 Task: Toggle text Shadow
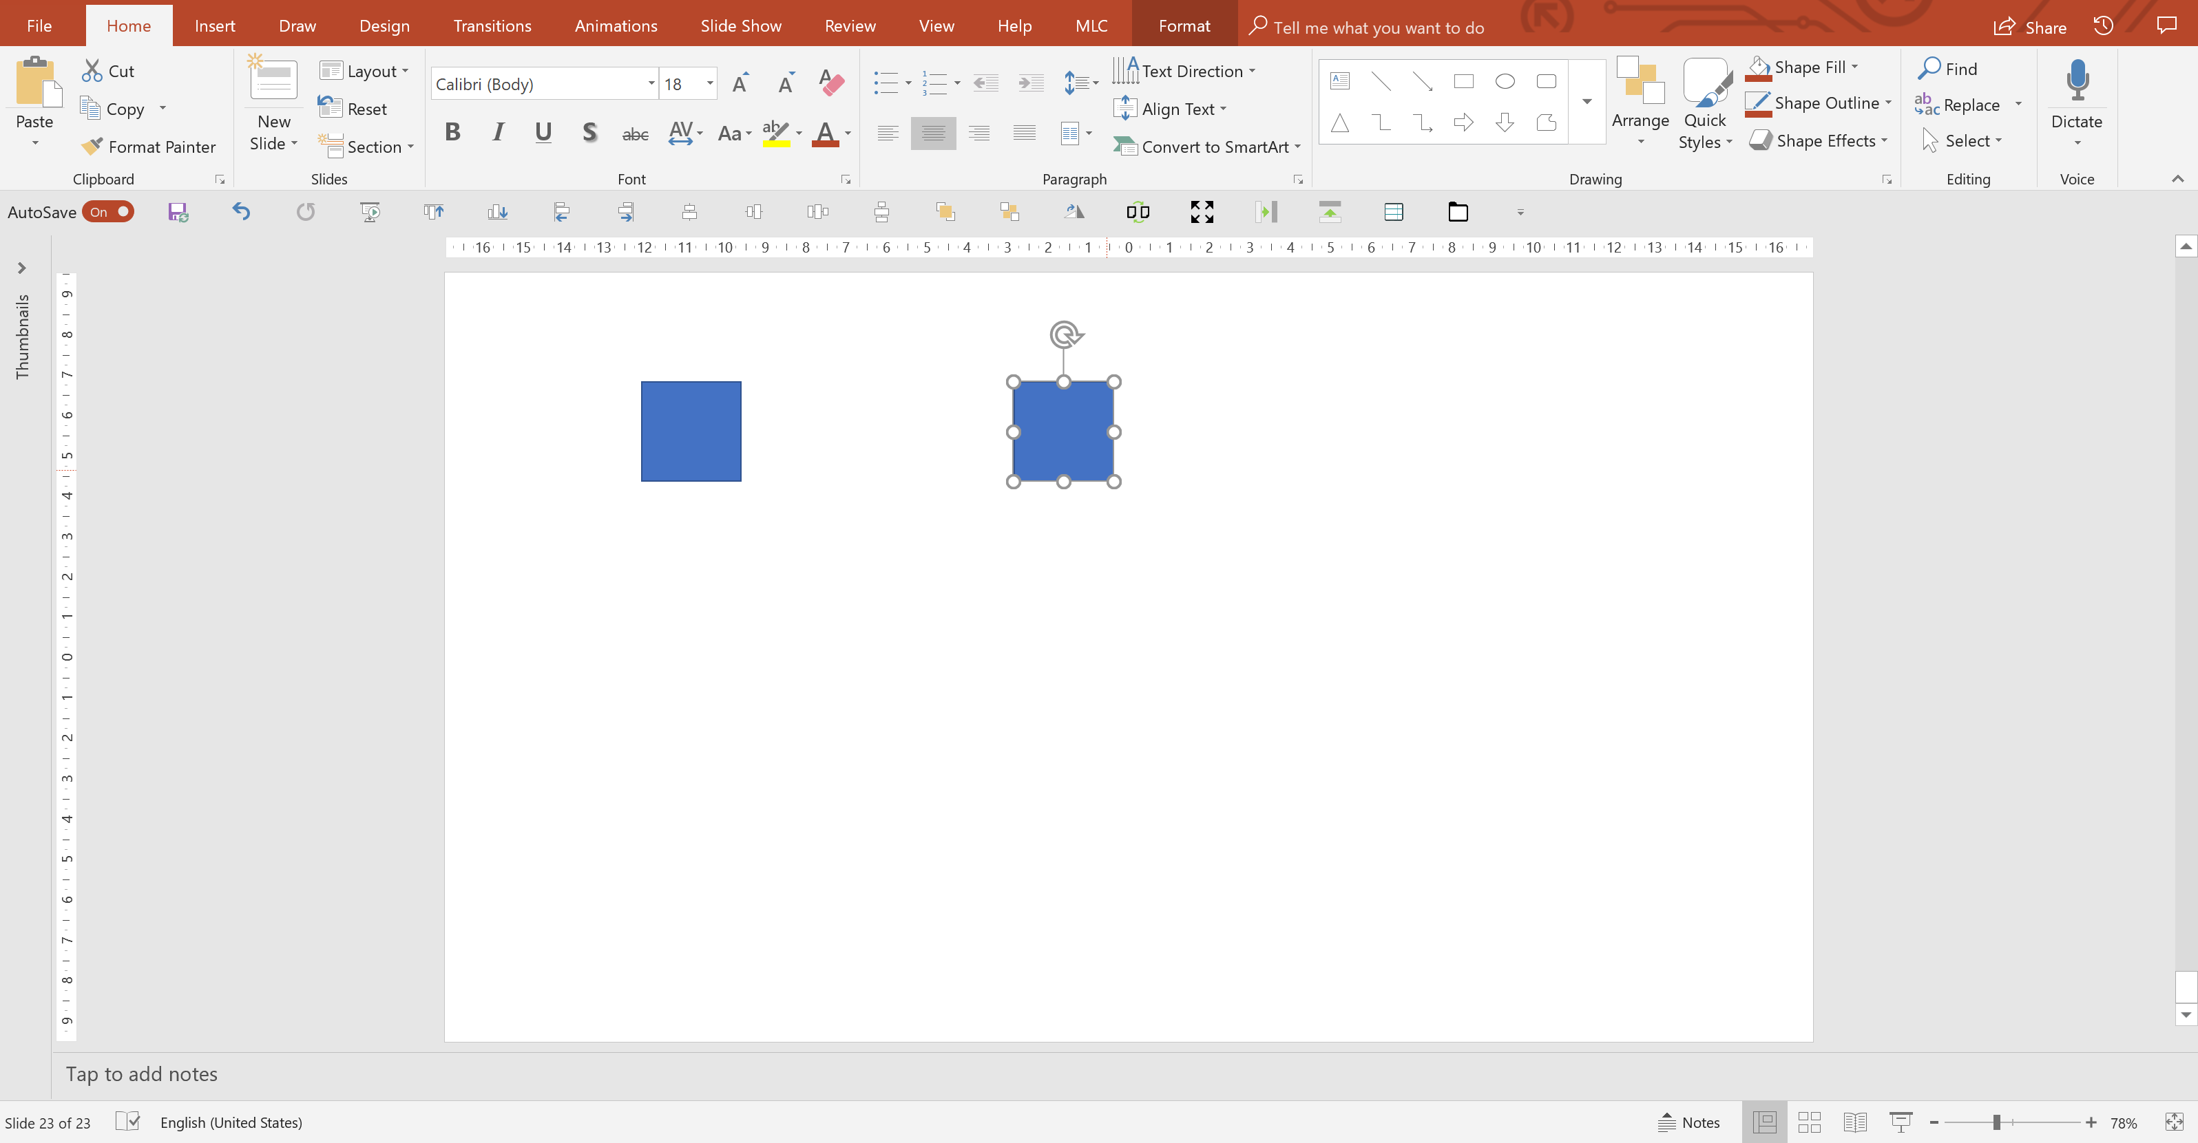coord(589,132)
